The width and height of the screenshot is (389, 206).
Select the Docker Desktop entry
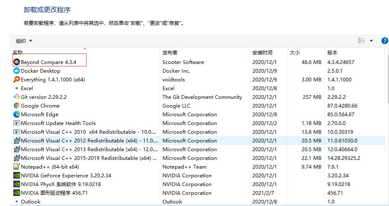pyautogui.click(x=40, y=71)
